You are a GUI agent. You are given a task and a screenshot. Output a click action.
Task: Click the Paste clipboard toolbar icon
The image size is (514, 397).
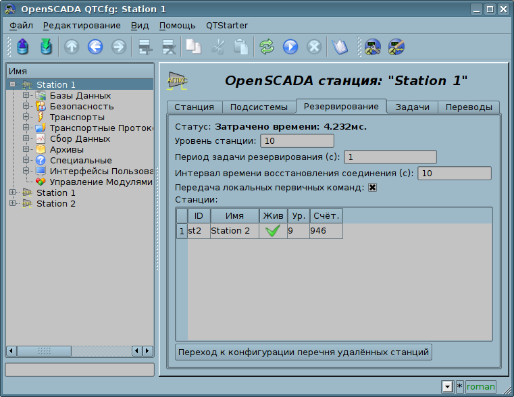(241, 47)
